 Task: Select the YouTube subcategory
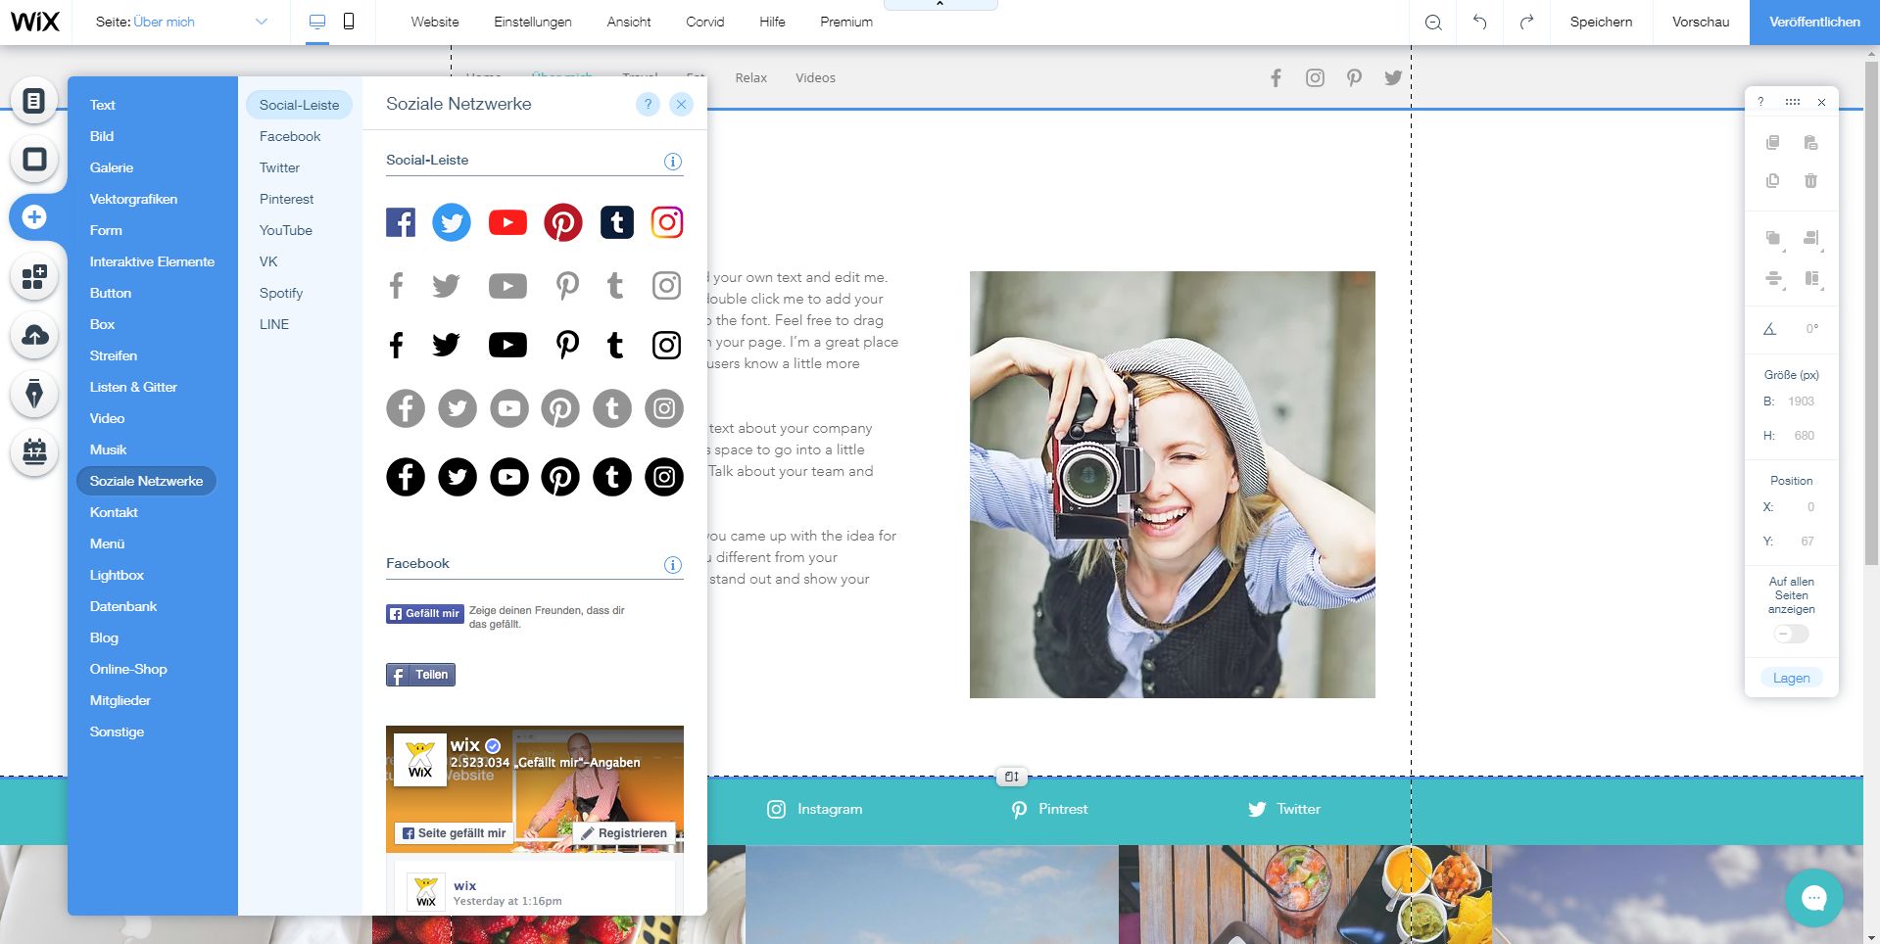[285, 230]
